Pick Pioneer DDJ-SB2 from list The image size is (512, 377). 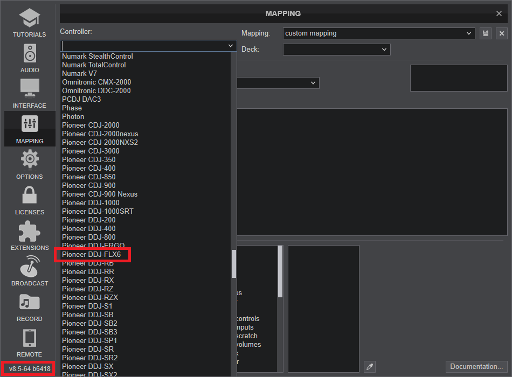click(x=89, y=324)
